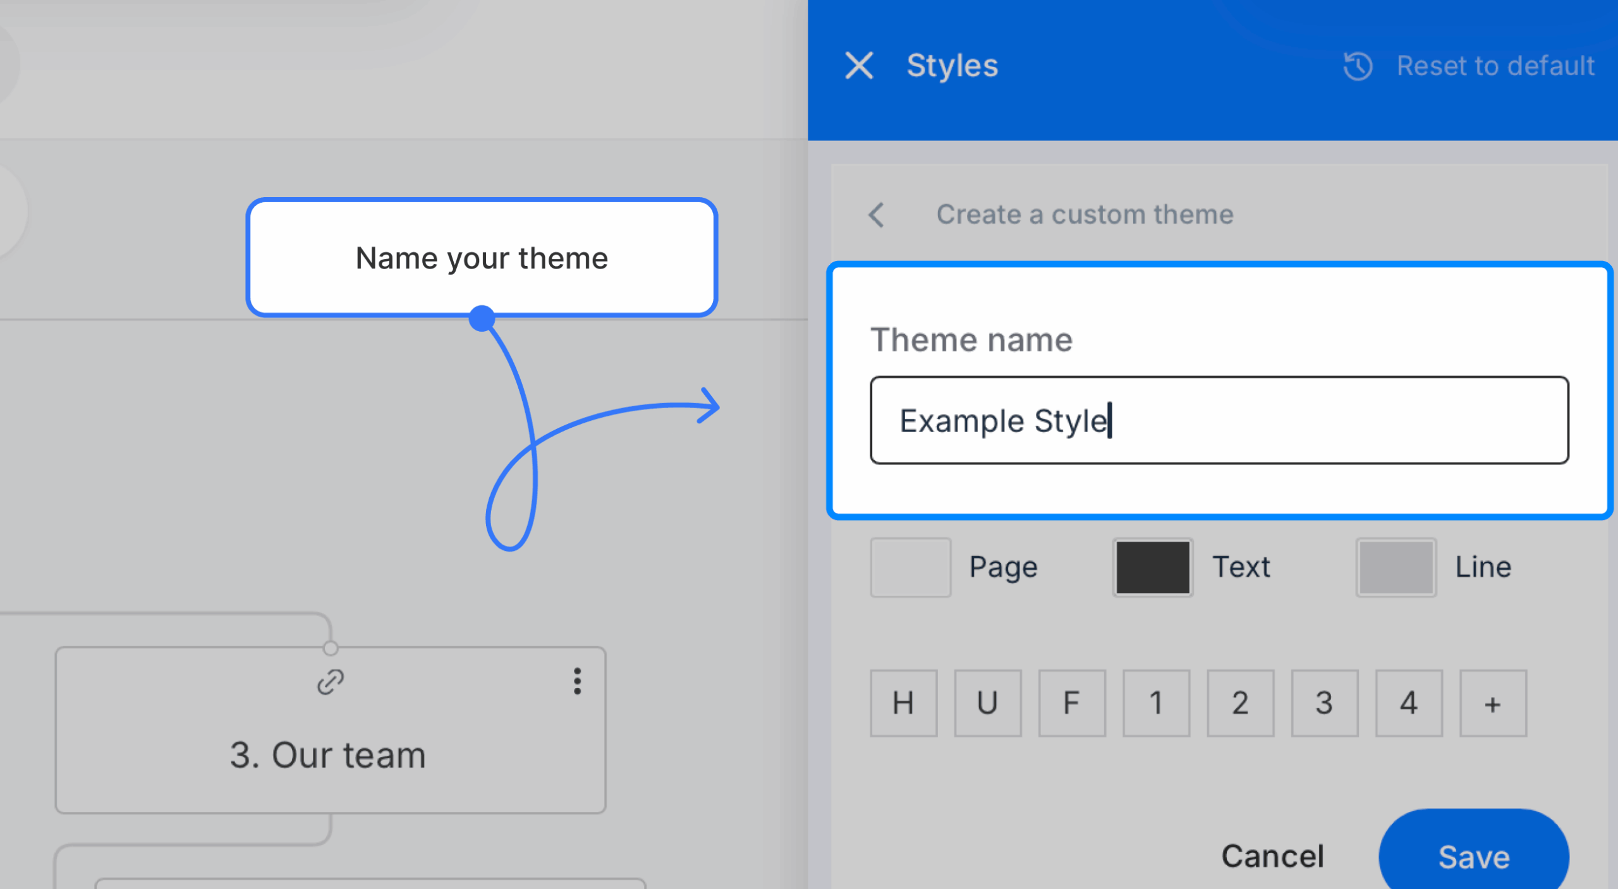
Task: Open the Text color swatch
Action: pos(1152,567)
